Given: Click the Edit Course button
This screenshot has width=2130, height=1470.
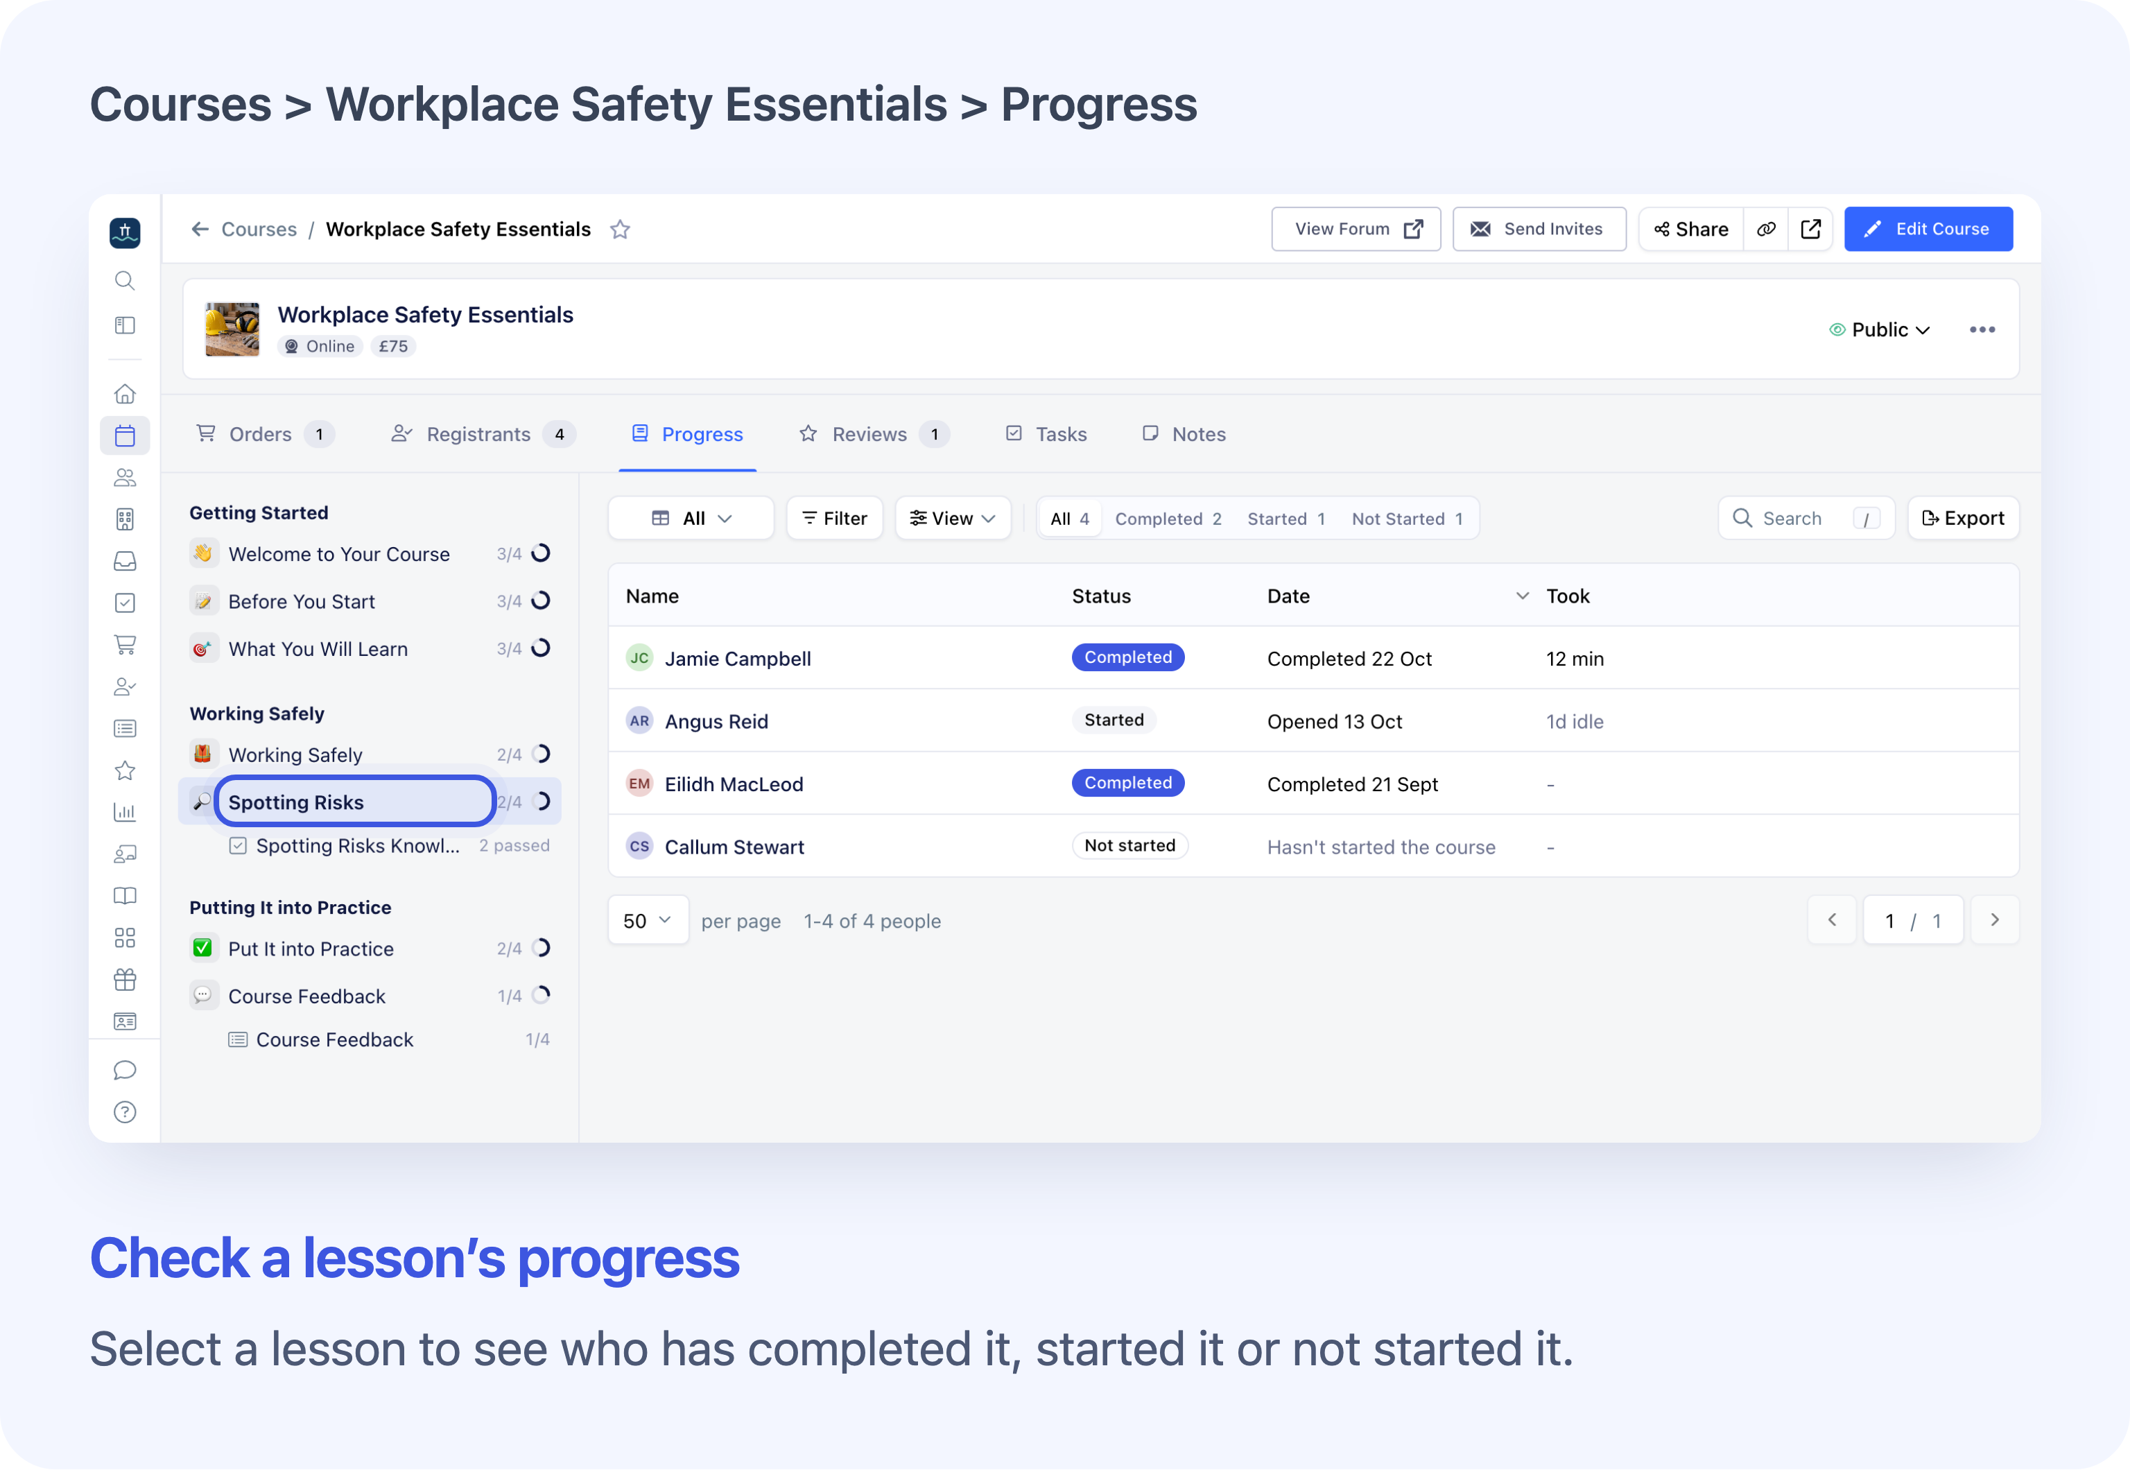Looking at the screenshot, I should 1928,230.
